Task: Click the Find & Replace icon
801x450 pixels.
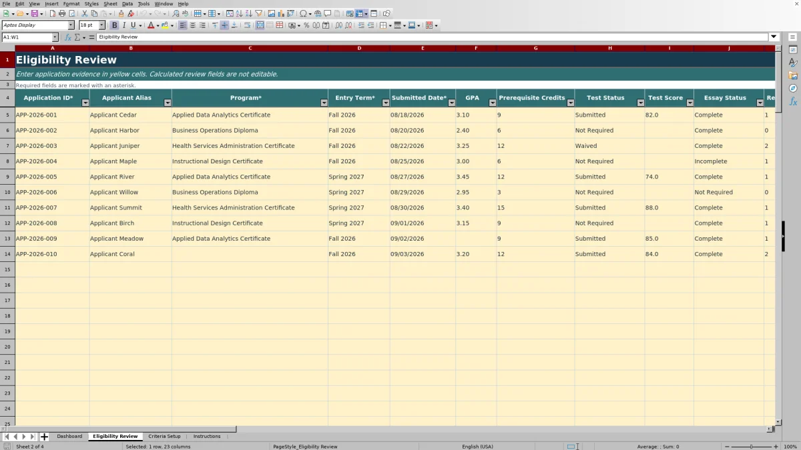Action: point(176,13)
